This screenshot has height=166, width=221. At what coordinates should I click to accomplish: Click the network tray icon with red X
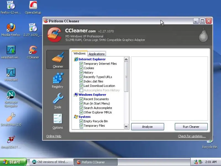click(195, 162)
